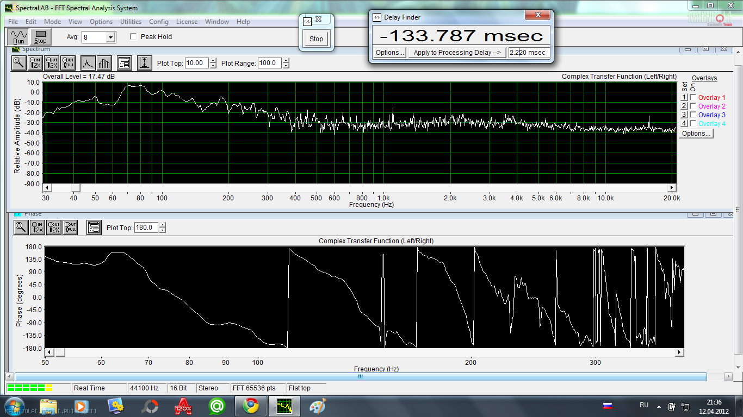Enable the Overlay 2 checkbox
This screenshot has height=417, width=743.
tap(693, 106)
